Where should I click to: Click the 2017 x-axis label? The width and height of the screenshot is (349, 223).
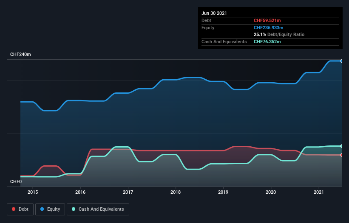[128, 192]
